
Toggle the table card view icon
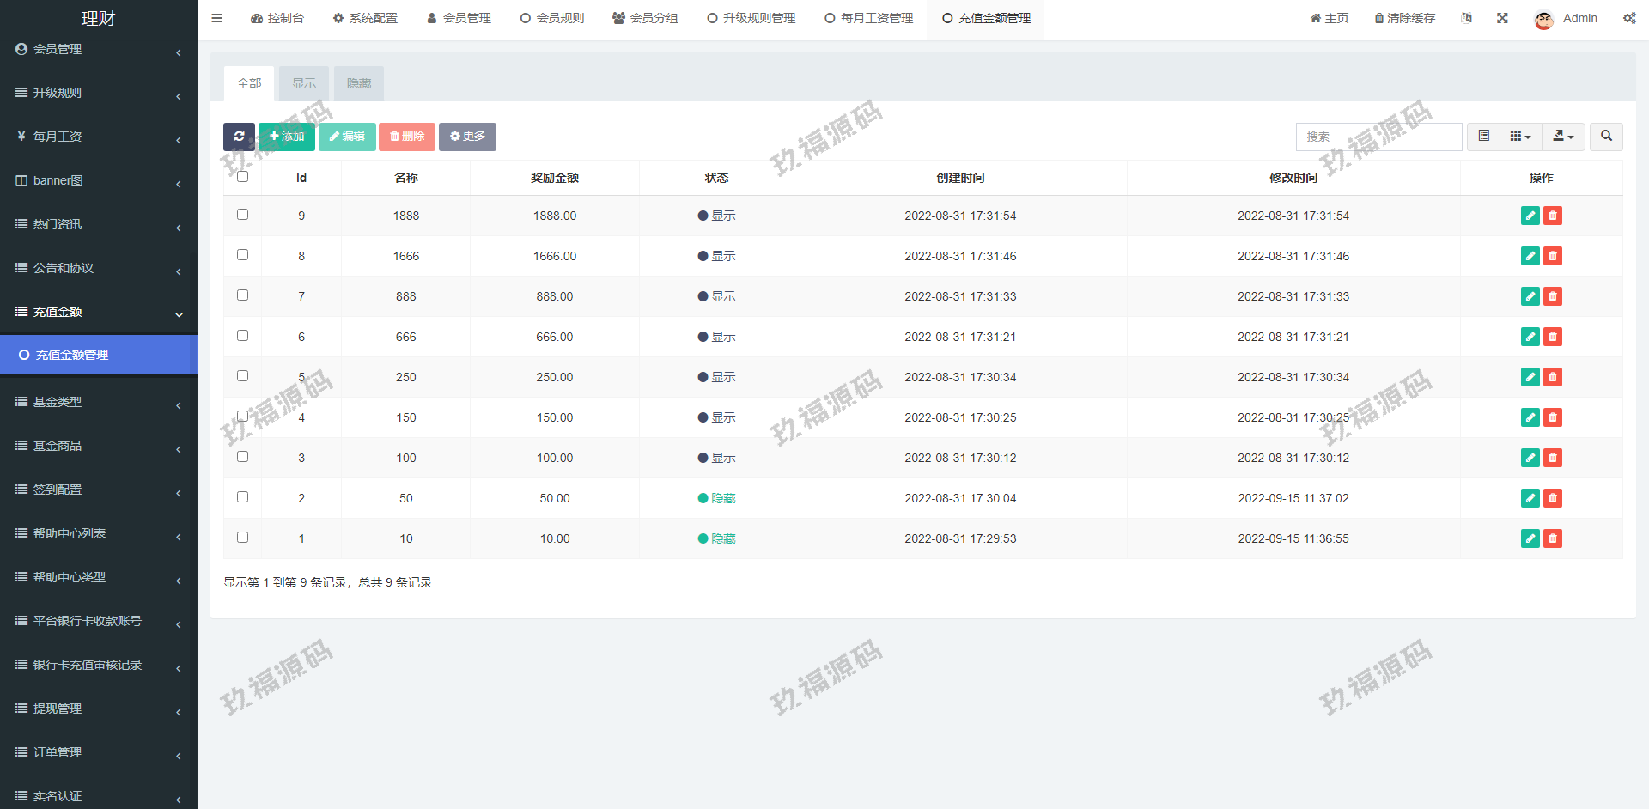1483,137
